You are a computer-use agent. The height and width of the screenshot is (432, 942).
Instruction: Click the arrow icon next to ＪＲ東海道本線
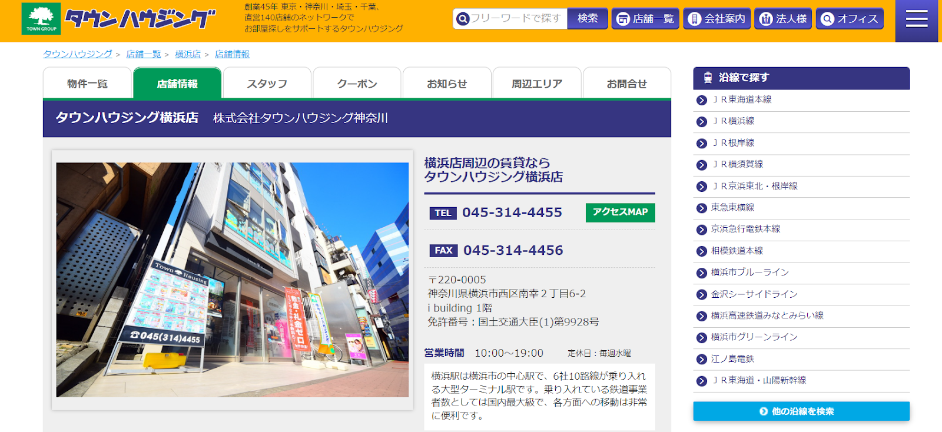click(701, 100)
